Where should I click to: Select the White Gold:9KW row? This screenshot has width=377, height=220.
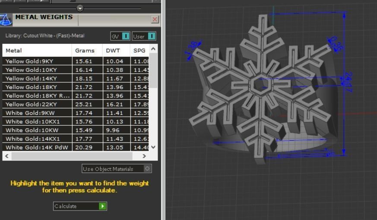(76, 113)
